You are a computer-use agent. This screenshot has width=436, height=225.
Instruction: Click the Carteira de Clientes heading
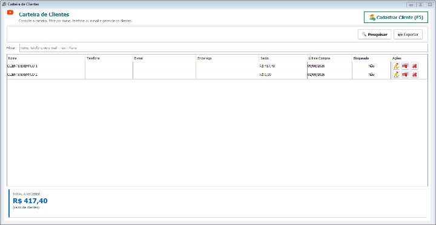click(44, 15)
